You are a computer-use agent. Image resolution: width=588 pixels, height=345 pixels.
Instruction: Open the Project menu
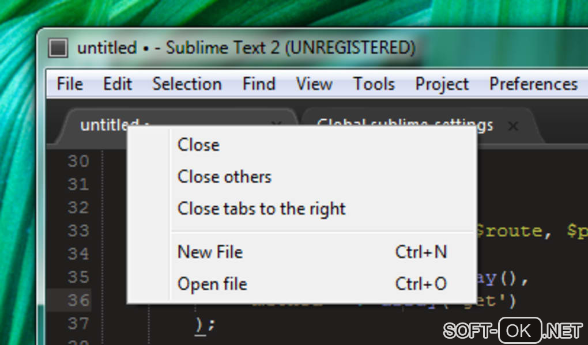[x=442, y=84]
